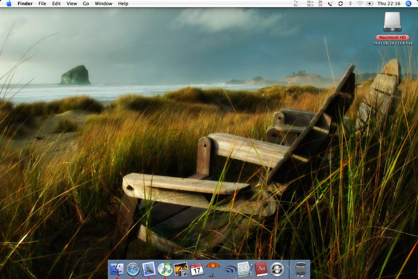Show battery power status menu
The image size is (418, 279).
pos(370,4)
